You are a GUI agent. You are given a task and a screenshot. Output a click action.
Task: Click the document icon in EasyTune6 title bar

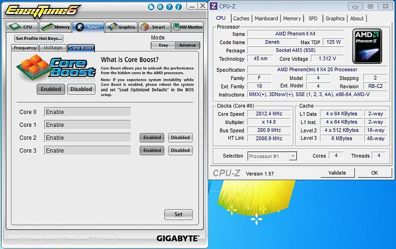coord(151,7)
